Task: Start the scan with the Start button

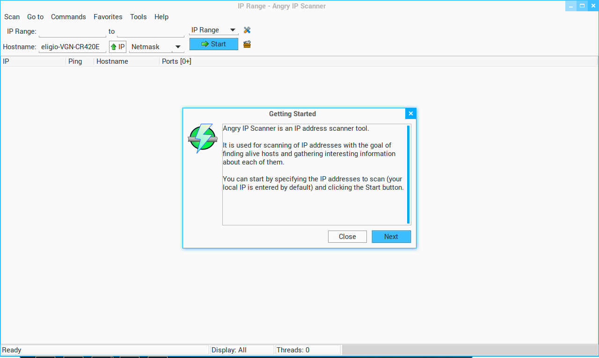Action: point(214,44)
